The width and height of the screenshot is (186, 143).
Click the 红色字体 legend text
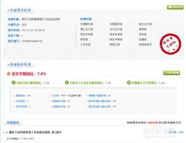[153, 123]
